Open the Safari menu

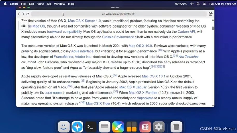pos(14,4)
